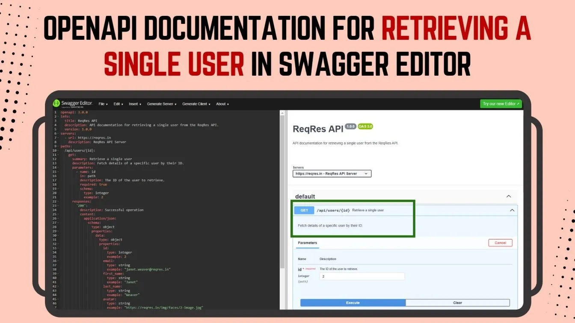This screenshot has width=575, height=323.
Task: Click the 'title: ReqRes API' line
Action: coord(81,120)
